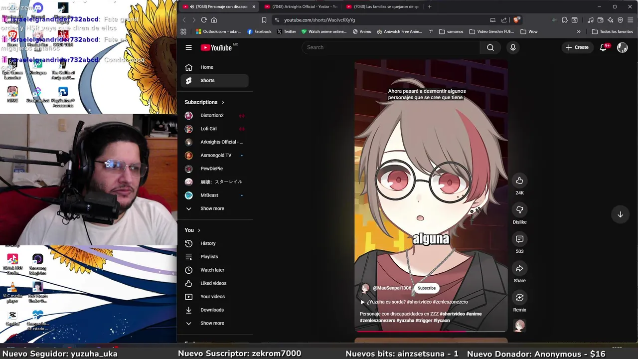Start voice search with the microphone
Viewport: 638px width, 359px height.
coord(513,47)
